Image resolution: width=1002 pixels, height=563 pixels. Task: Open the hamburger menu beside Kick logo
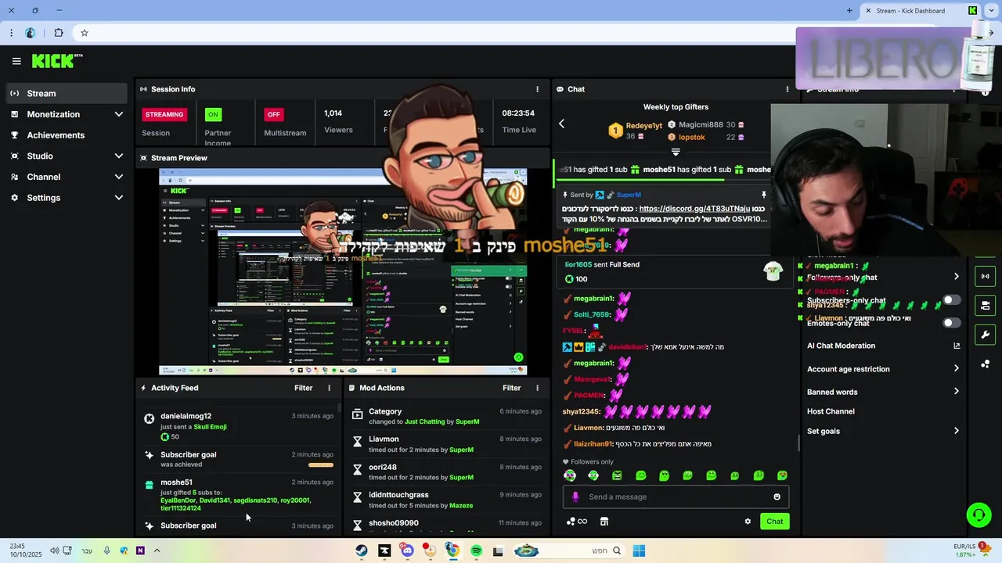[x=16, y=61]
